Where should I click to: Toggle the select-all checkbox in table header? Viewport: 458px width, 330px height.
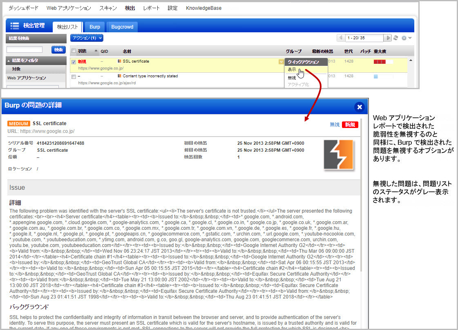tap(74, 51)
